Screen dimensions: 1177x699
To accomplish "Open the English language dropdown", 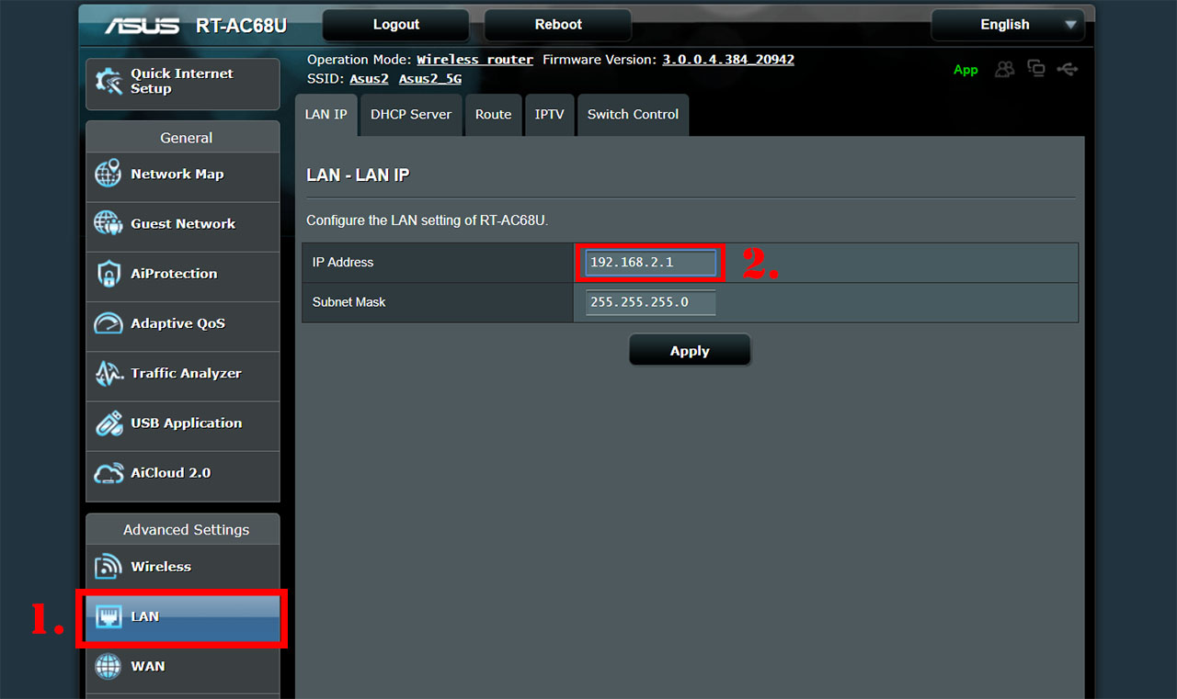I will click(x=1008, y=25).
